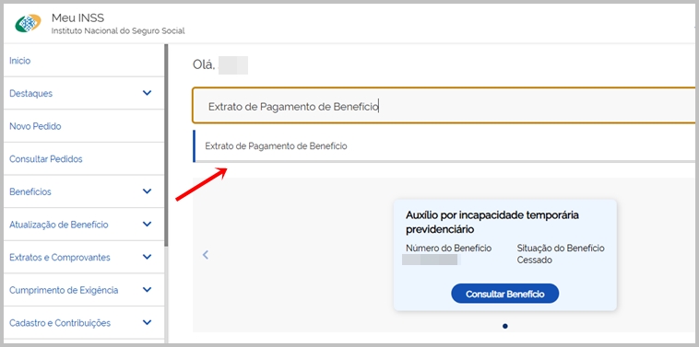Click the Consultar Benefício button

[x=505, y=294]
